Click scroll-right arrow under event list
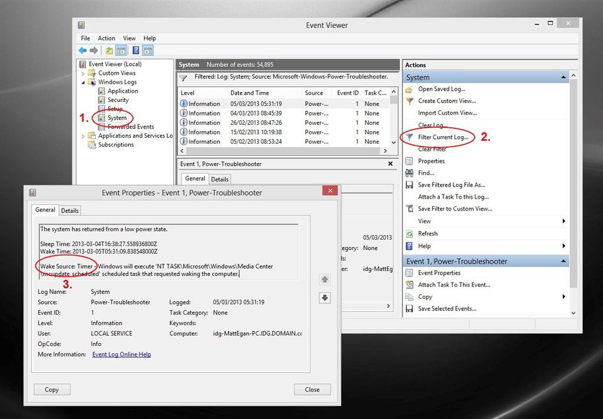Viewport: 603px width, 419px height. pos(385,151)
